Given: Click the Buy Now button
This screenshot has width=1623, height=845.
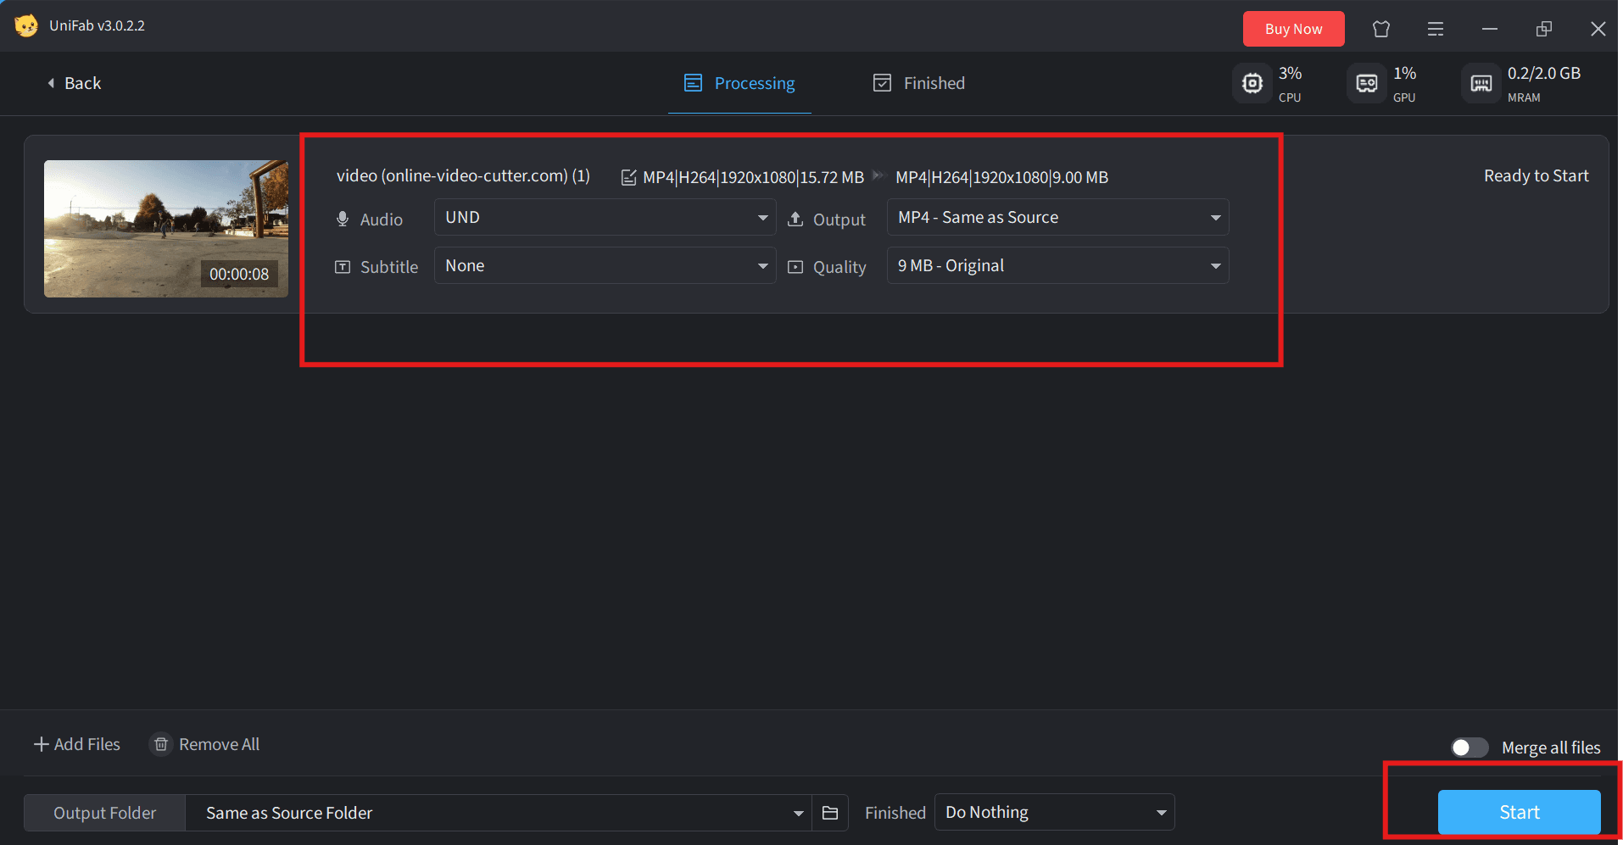Looking at the screenshot, I should point(1293,29).
